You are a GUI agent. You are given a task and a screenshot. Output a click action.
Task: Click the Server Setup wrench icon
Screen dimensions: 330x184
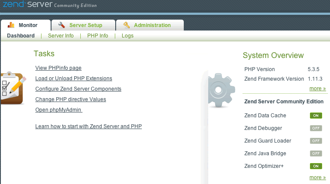62,25
